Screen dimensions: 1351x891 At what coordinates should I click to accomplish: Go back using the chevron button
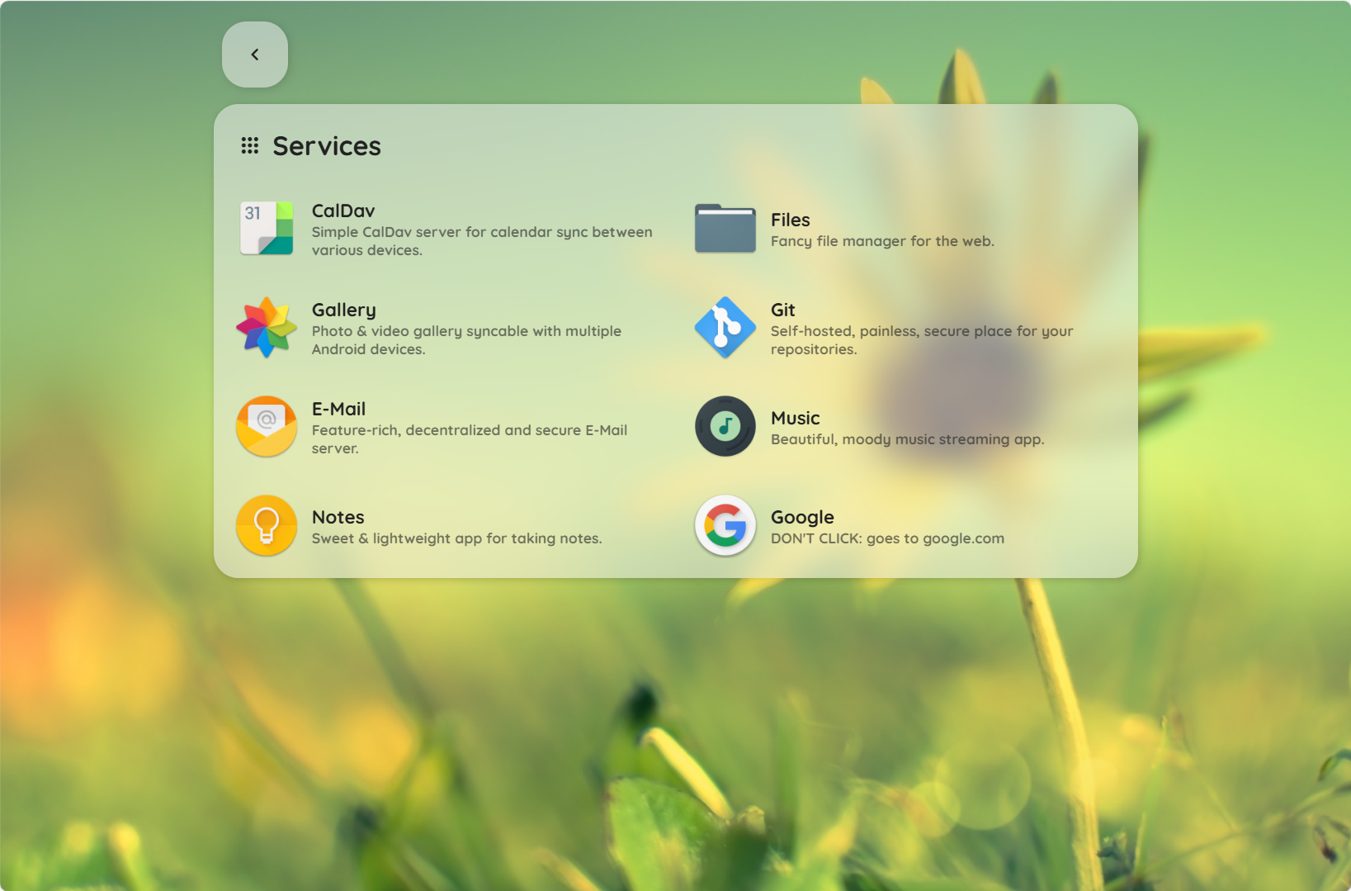click(255, 55)
